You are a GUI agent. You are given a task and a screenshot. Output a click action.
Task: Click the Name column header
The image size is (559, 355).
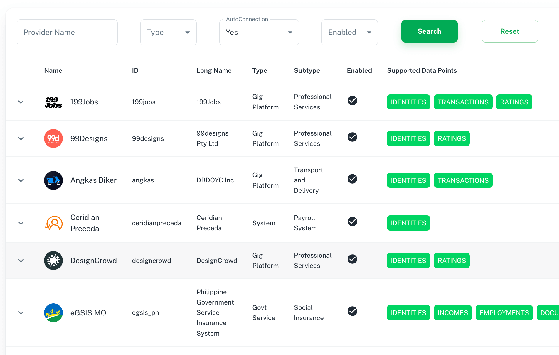pos(53,70)
